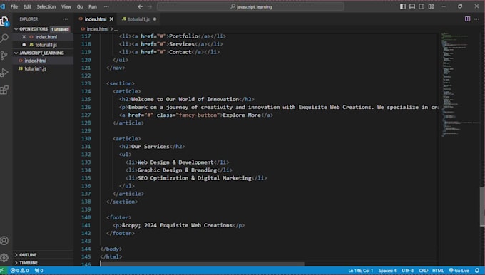This screenshot has height=275, width=485.
Task: Change line endings via CRLF
Action: click(x=424, y=271)
